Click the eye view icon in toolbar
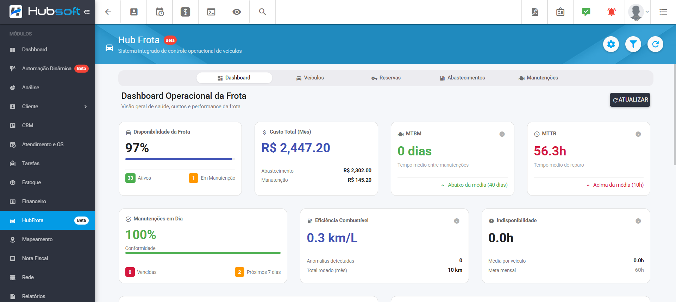Viewport: 676px width, 302px height. 237,12
